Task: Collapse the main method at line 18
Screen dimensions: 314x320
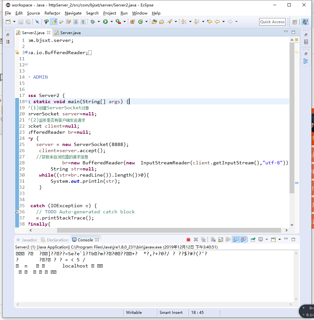Action: point(26,101)
